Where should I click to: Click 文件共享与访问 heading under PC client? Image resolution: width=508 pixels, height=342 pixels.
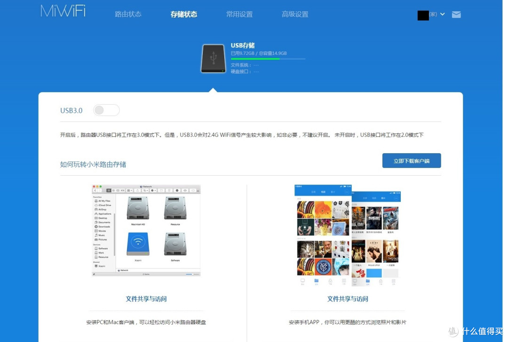146,299
